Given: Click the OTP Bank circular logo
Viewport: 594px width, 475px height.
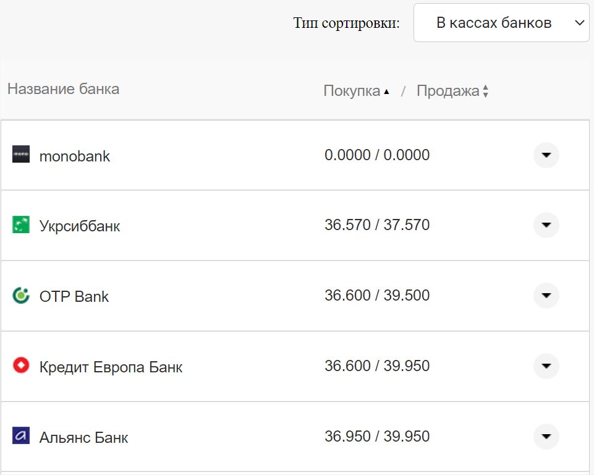Looking at the screenshot, I should pos(22,296).
